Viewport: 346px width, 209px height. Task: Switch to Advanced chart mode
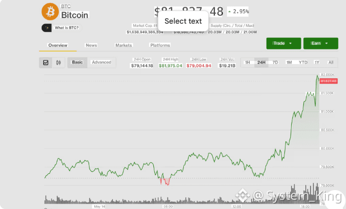(102, 62)
